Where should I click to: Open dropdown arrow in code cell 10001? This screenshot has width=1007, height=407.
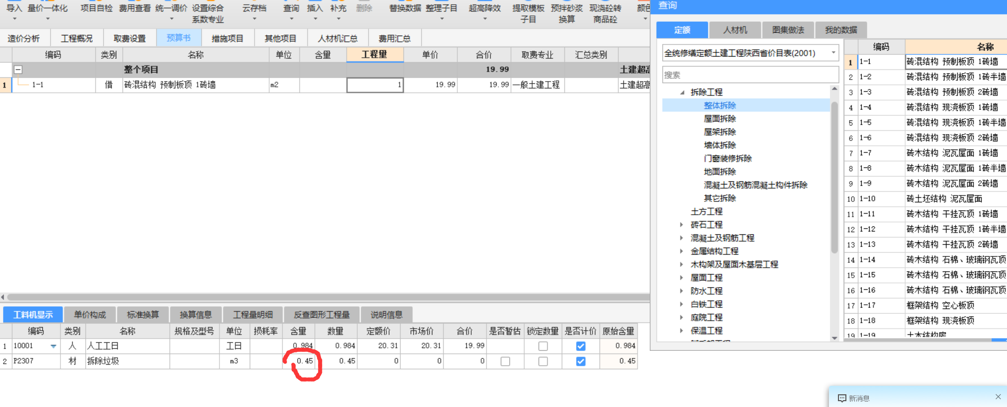coord(54,347)
